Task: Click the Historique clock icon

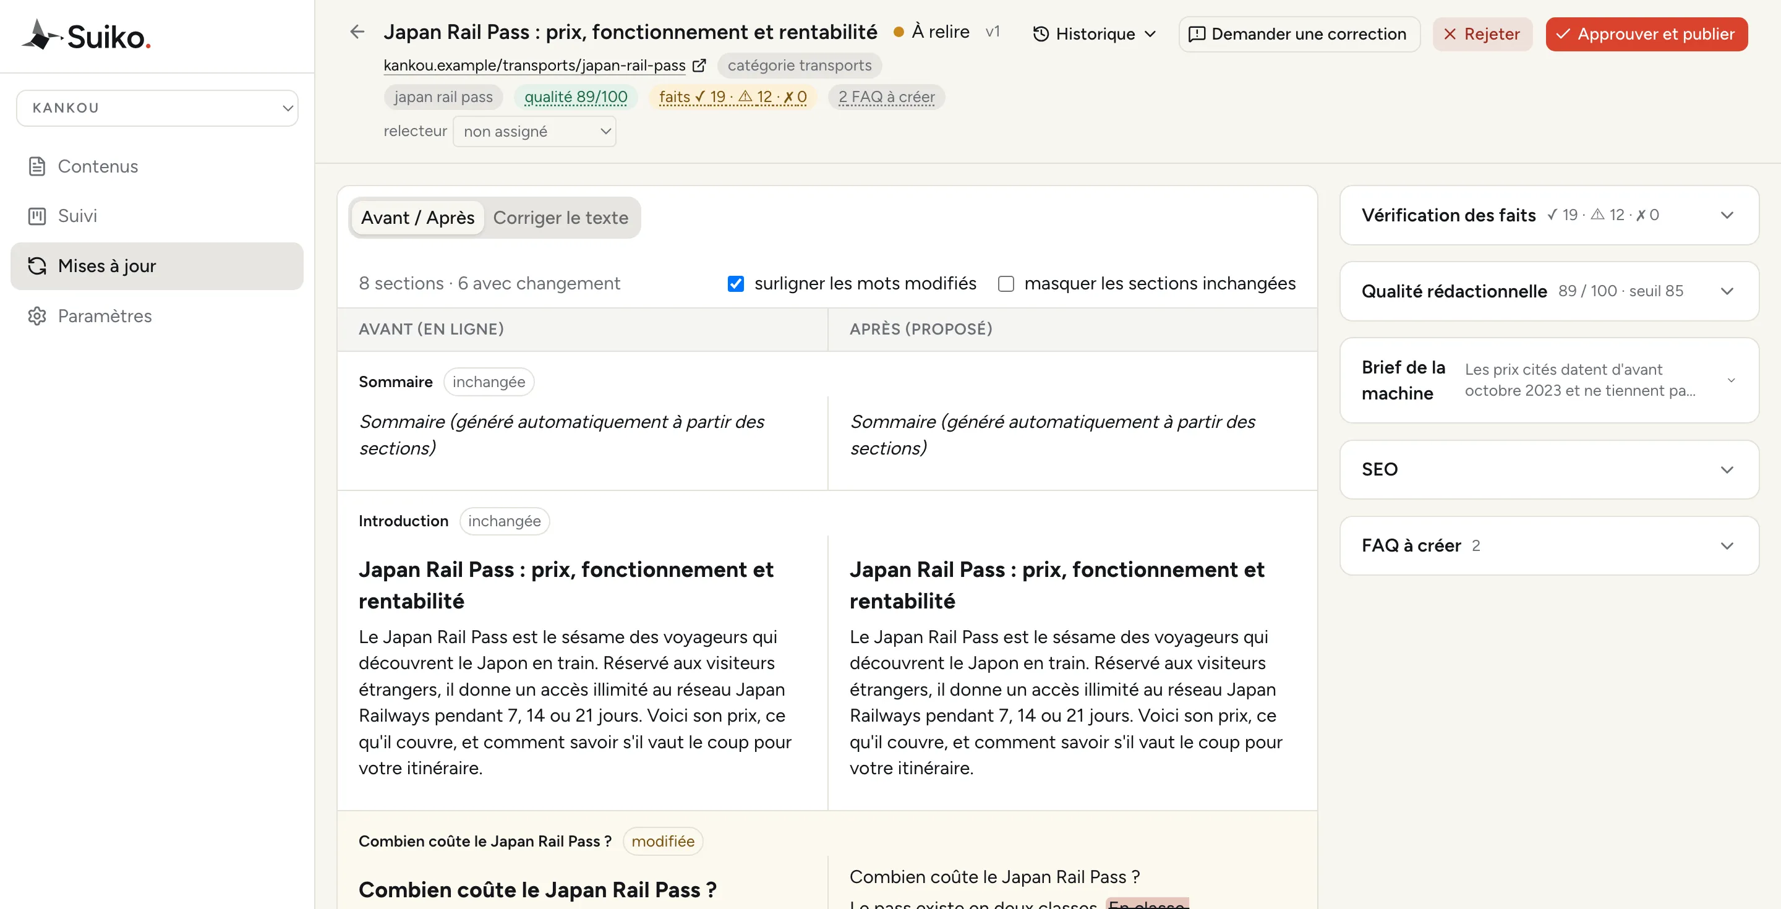Action: pos(1041,34)
